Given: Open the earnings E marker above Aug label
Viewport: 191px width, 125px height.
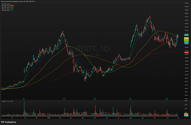Looking at the screenshot, I should tap(130, 99).
